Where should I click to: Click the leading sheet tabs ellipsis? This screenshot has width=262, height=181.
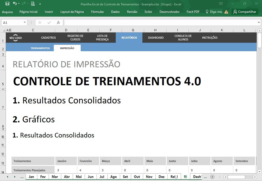click(x=22, y=177)
